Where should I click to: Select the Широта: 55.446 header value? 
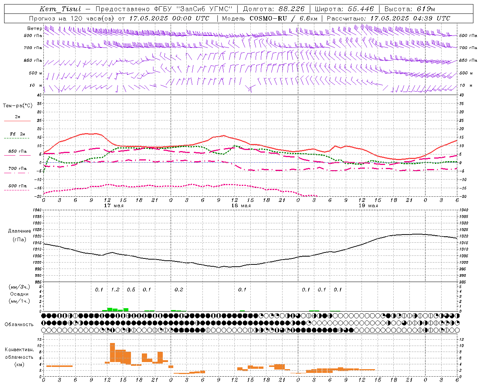point(344,9)
